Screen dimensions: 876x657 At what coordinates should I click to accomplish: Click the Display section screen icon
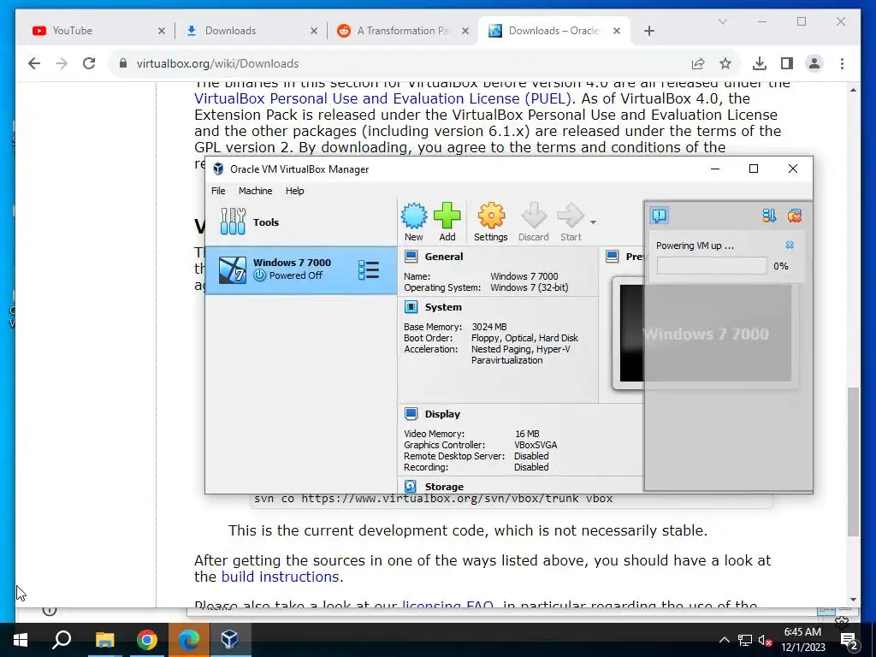pos(411,413)
